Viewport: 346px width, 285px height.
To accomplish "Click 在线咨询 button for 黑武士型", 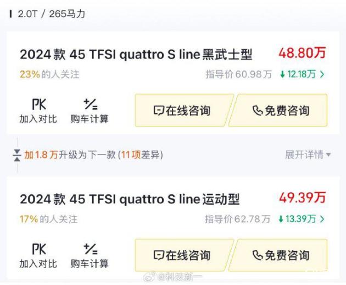I will click(x=182, y=111).
